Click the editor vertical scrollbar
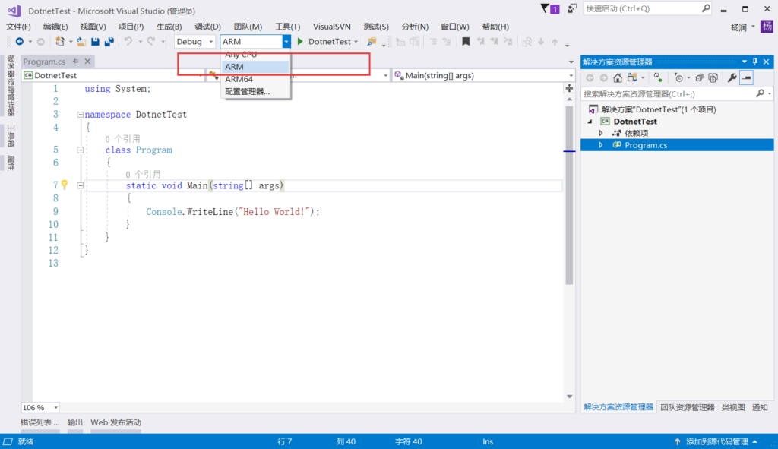 click(x=569, y=228)
